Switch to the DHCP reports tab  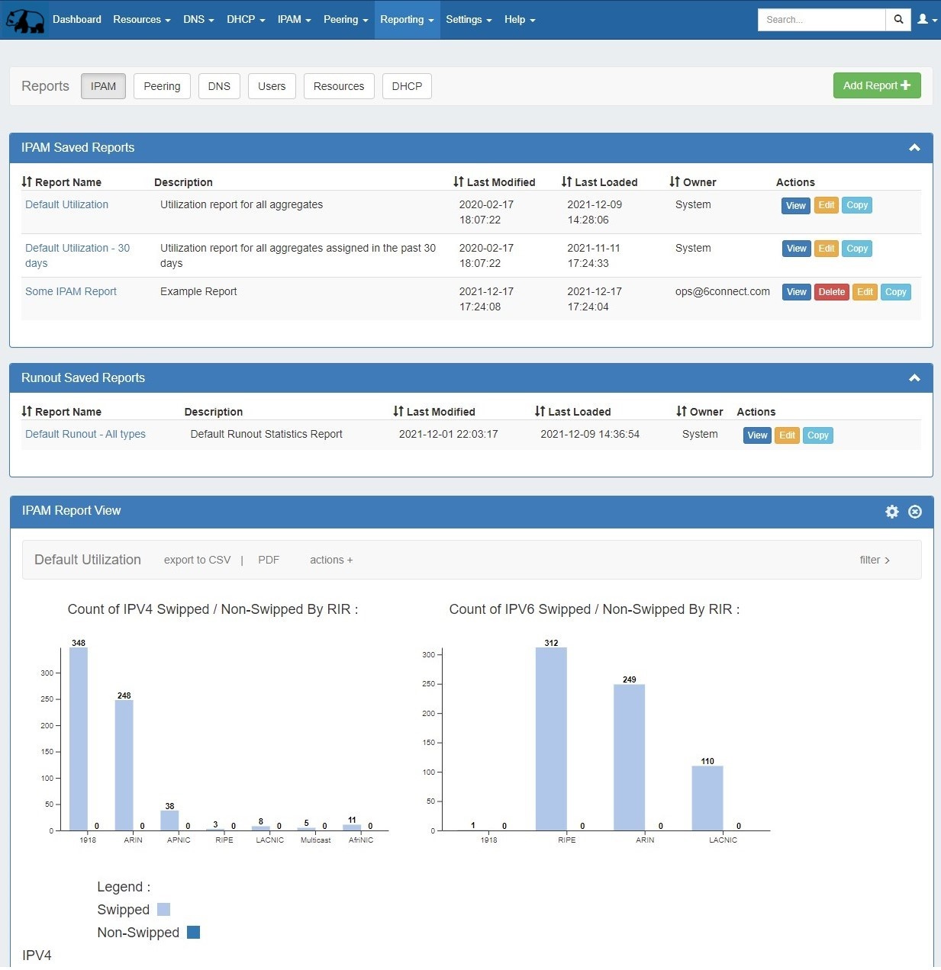(407, 86)
